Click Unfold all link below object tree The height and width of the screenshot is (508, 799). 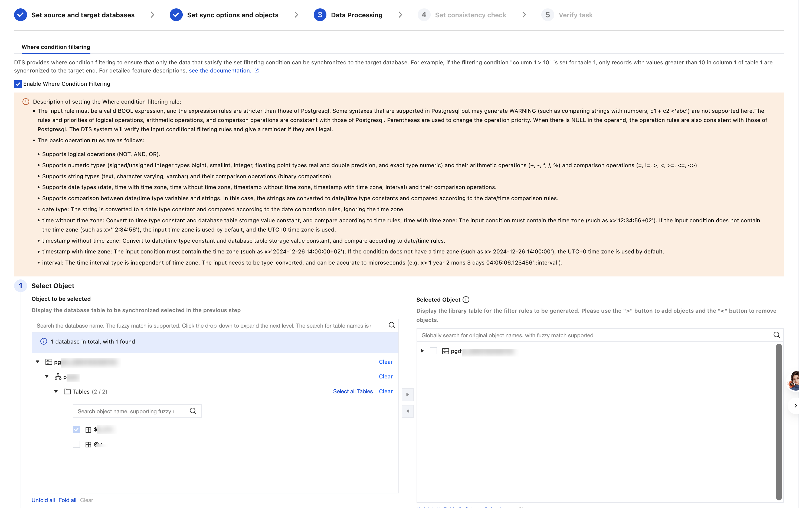(x=43, y=500)
